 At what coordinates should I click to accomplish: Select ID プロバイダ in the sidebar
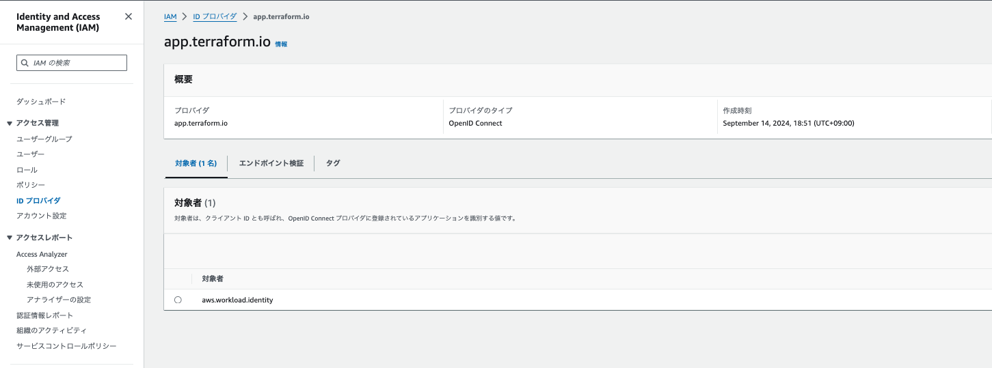(x=38, y=201)
